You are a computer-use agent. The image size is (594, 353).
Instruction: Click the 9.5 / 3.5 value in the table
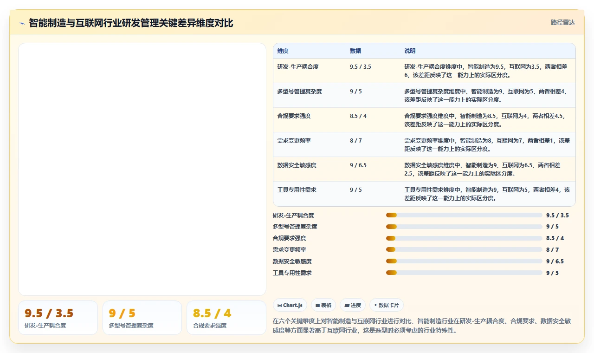tap(361, 67)
